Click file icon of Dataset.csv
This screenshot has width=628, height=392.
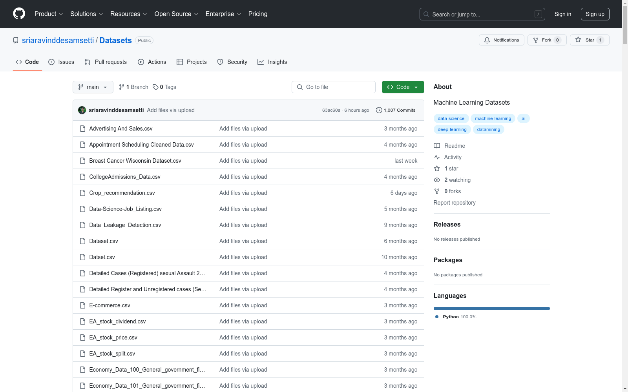coord(82,241)
